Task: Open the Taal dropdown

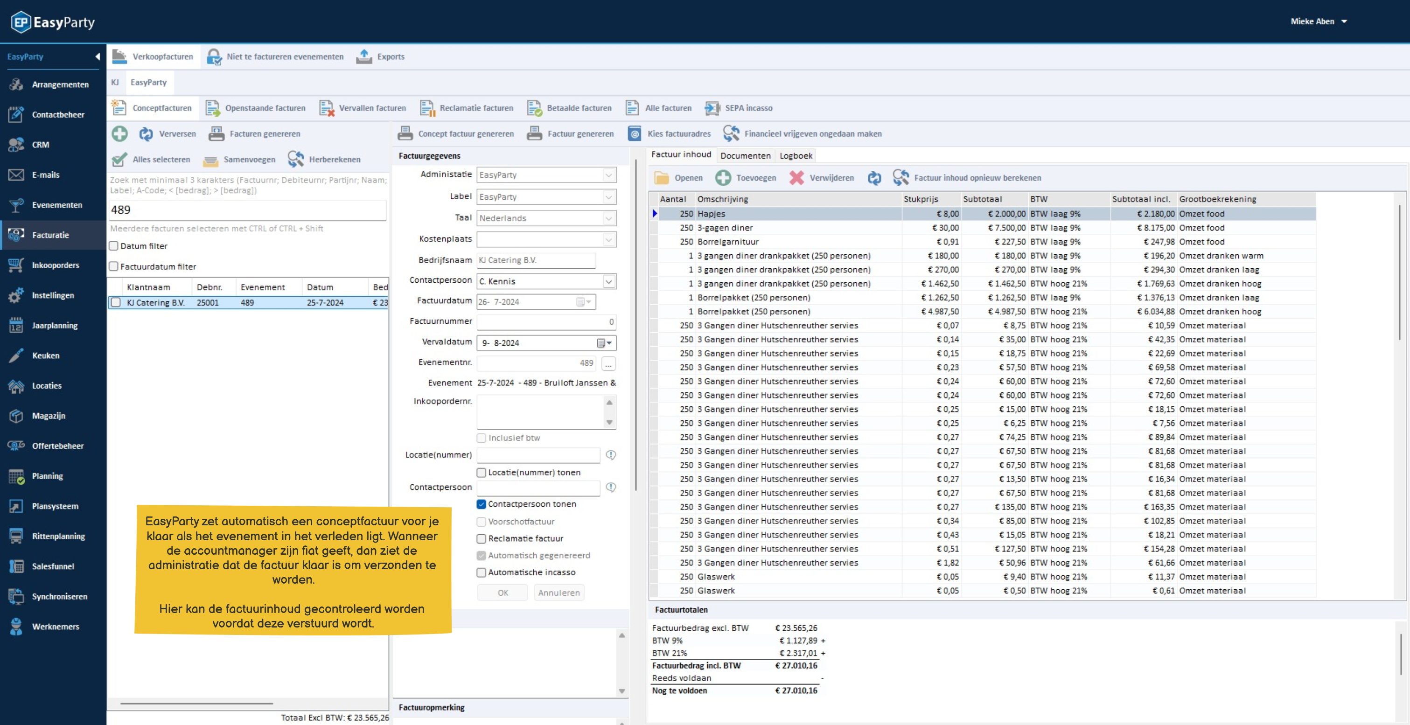Action: point(609,218)
